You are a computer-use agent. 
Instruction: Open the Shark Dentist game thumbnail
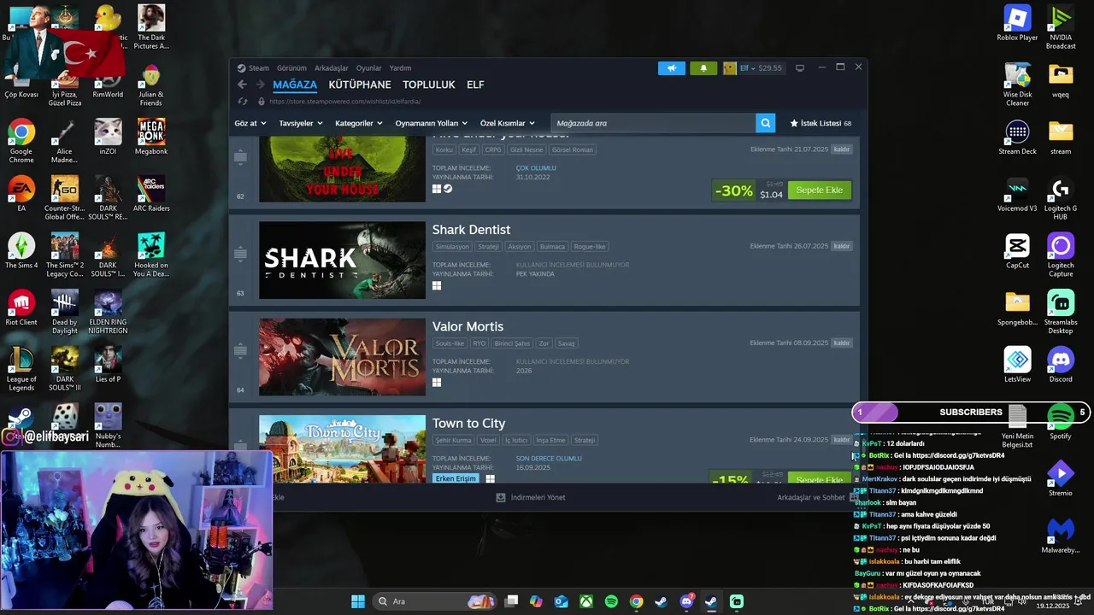point(342,261)
